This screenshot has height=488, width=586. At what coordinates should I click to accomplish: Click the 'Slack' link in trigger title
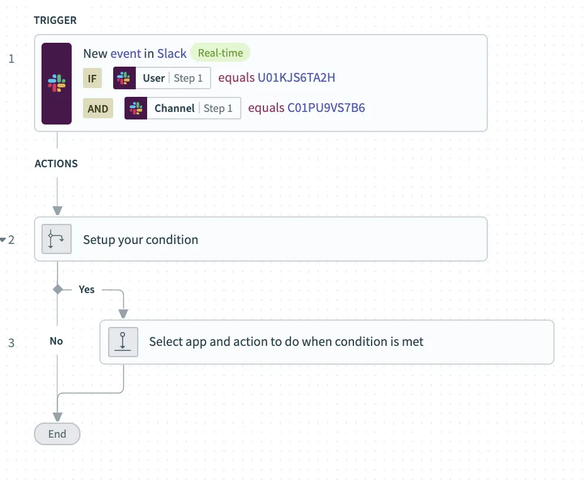pos(172,53)
